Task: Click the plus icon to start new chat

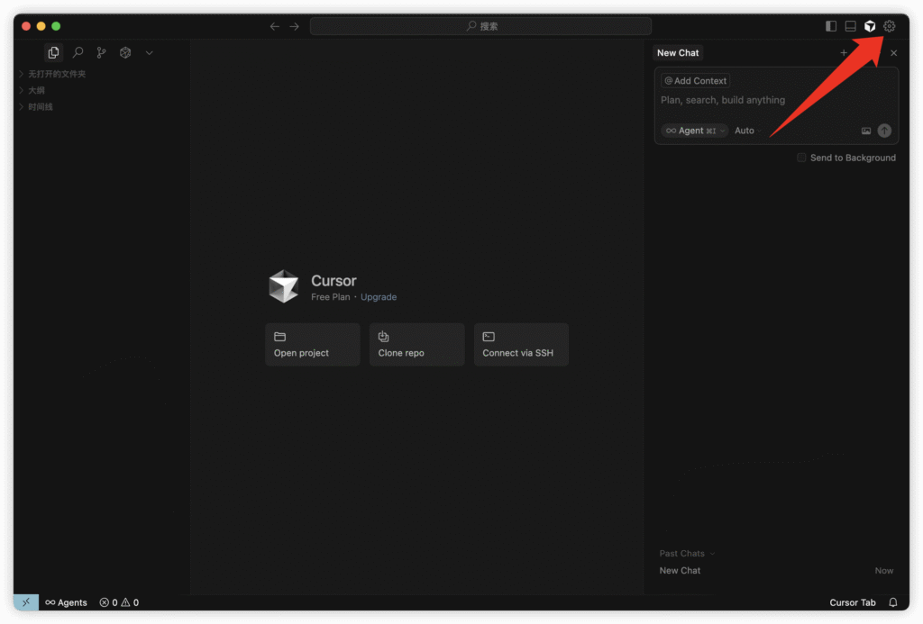Action: (x=844, y=53)
